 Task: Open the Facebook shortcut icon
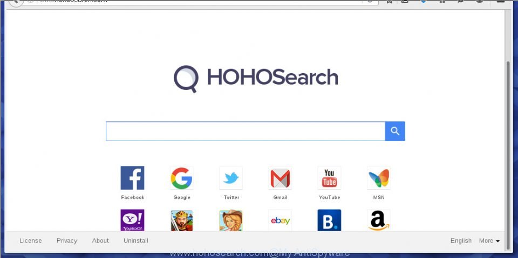point(132,178)
